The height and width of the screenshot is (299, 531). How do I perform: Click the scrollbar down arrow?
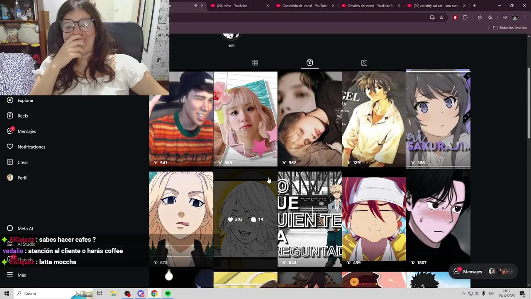point(529,284)
